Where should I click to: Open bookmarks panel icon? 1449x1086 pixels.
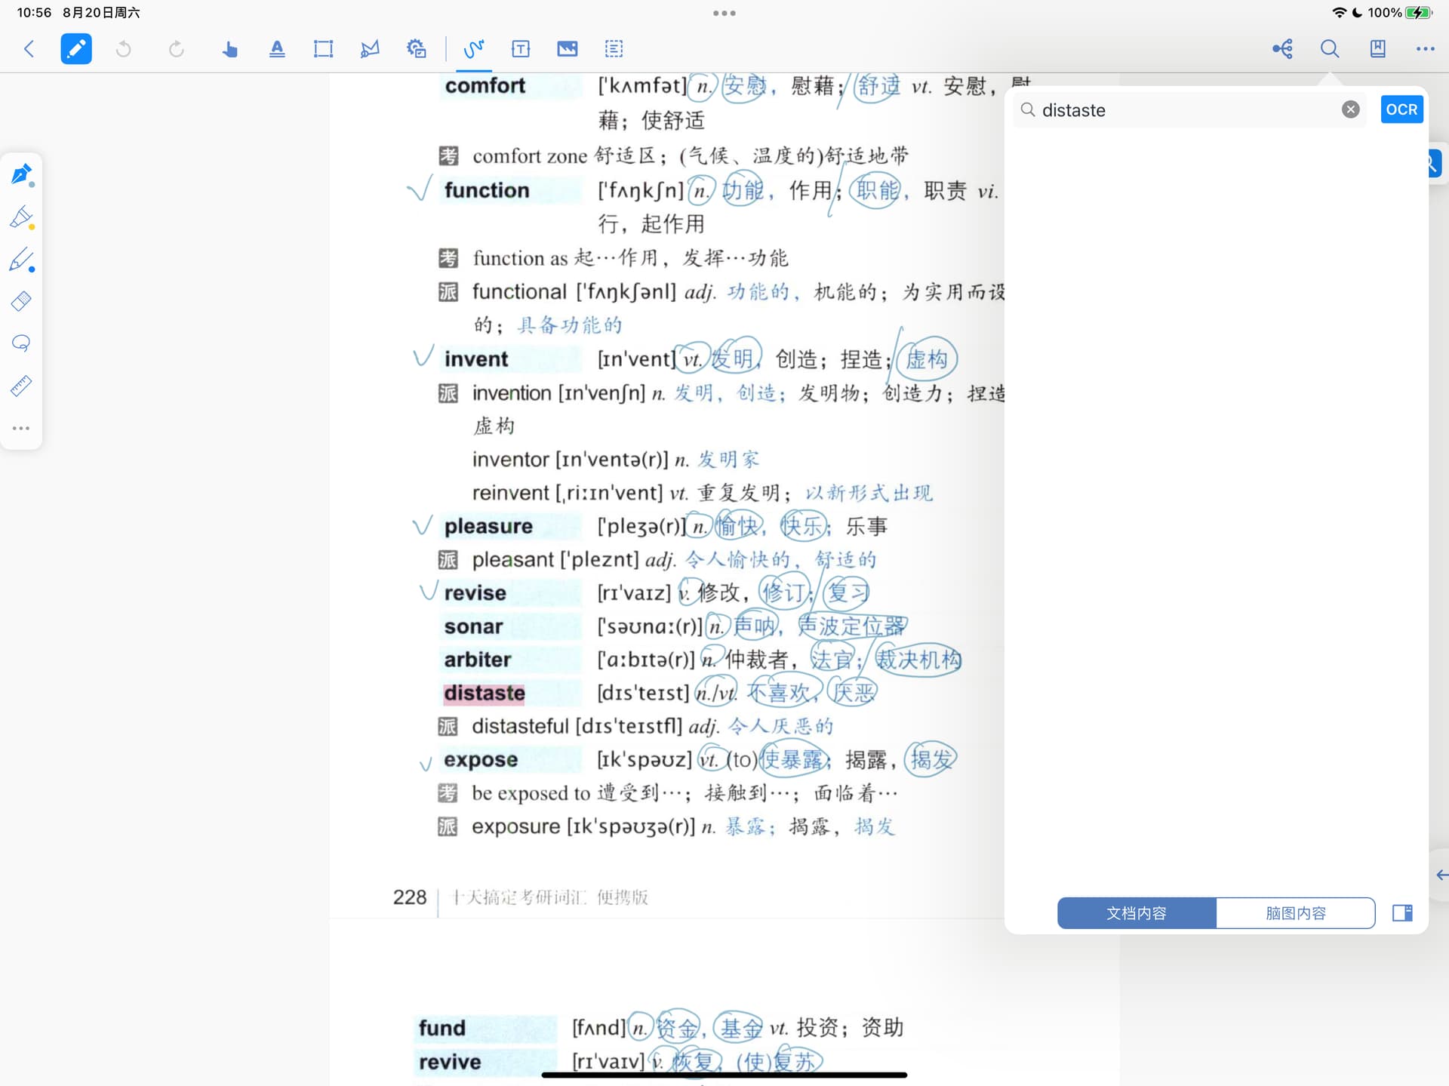[x=1377, y=49]
